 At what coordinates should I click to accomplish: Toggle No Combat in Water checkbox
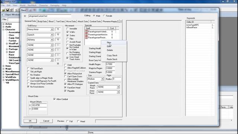coord(68,48)
